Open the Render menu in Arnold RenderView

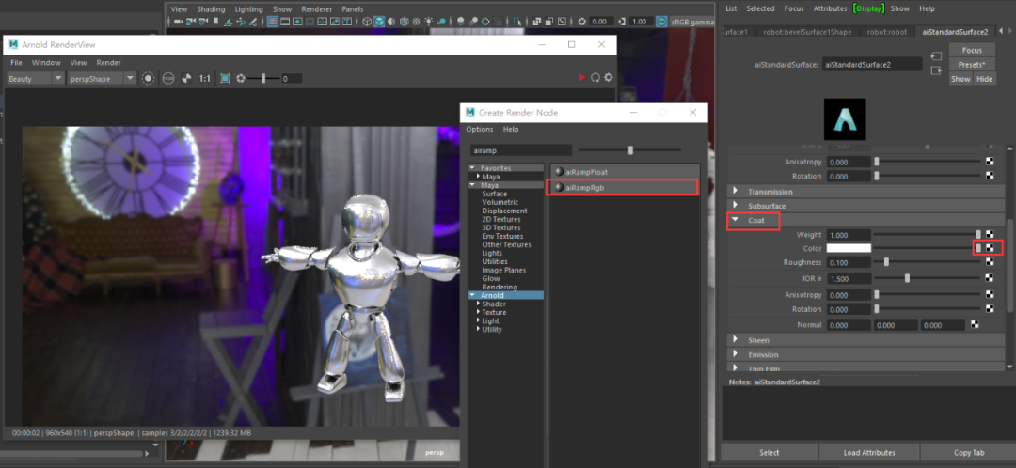tap(109, 63)
